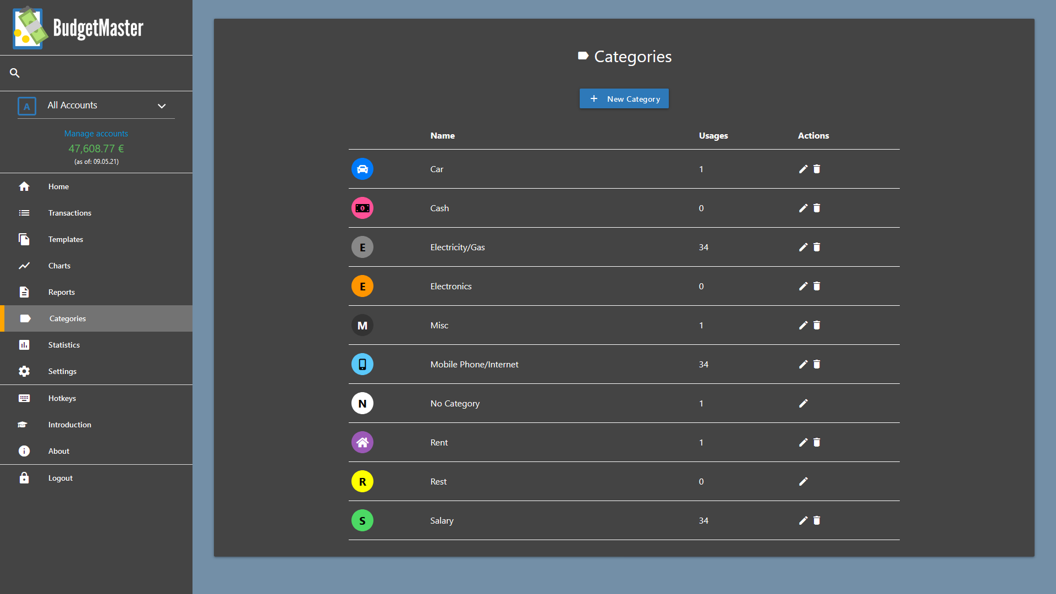Click the Misc M circle icon

point(362,325)
